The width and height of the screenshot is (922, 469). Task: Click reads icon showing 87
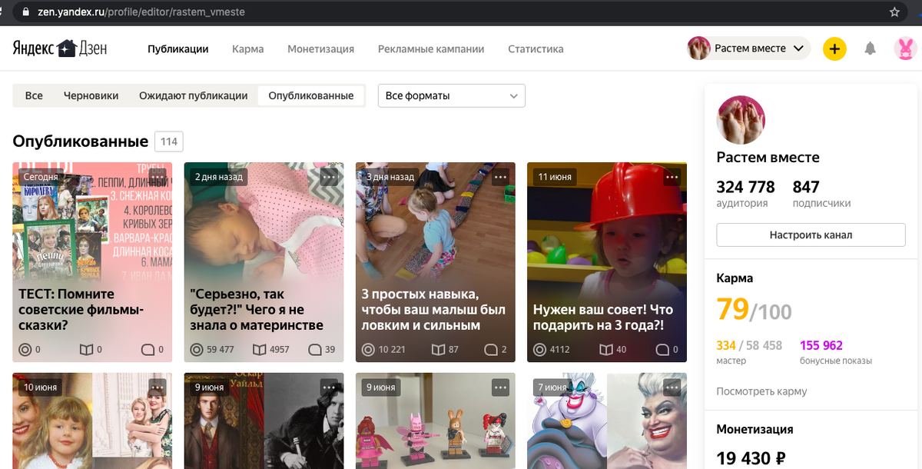[x=438, y=350]
